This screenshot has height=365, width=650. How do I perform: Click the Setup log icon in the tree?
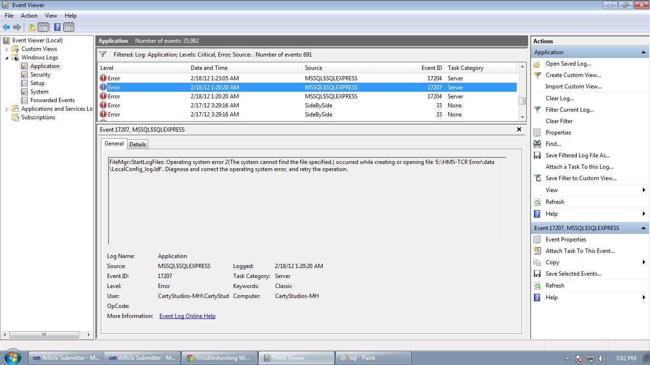point(25,83)
